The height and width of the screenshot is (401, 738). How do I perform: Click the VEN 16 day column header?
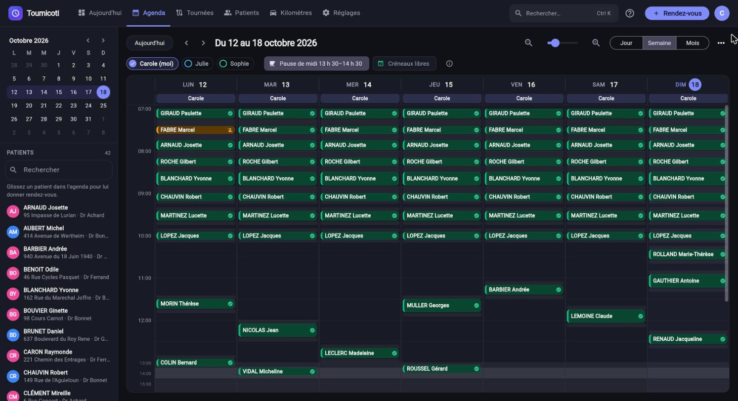click(524, 84)
